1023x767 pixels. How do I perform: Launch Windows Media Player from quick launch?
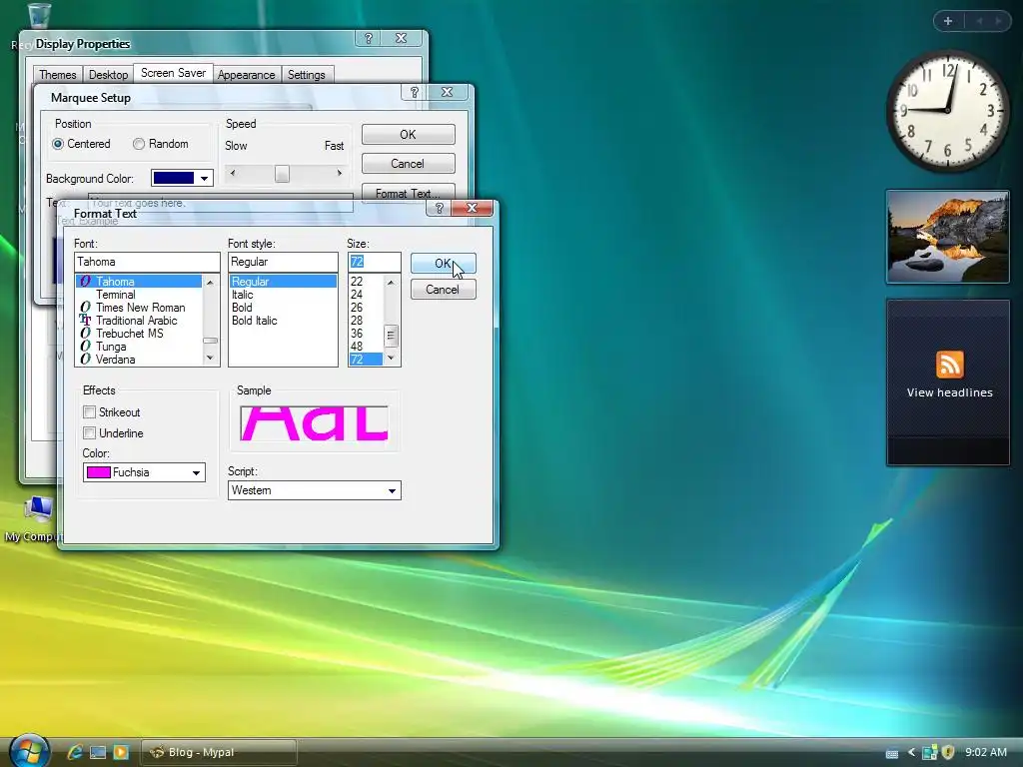[x=121, y=752]
